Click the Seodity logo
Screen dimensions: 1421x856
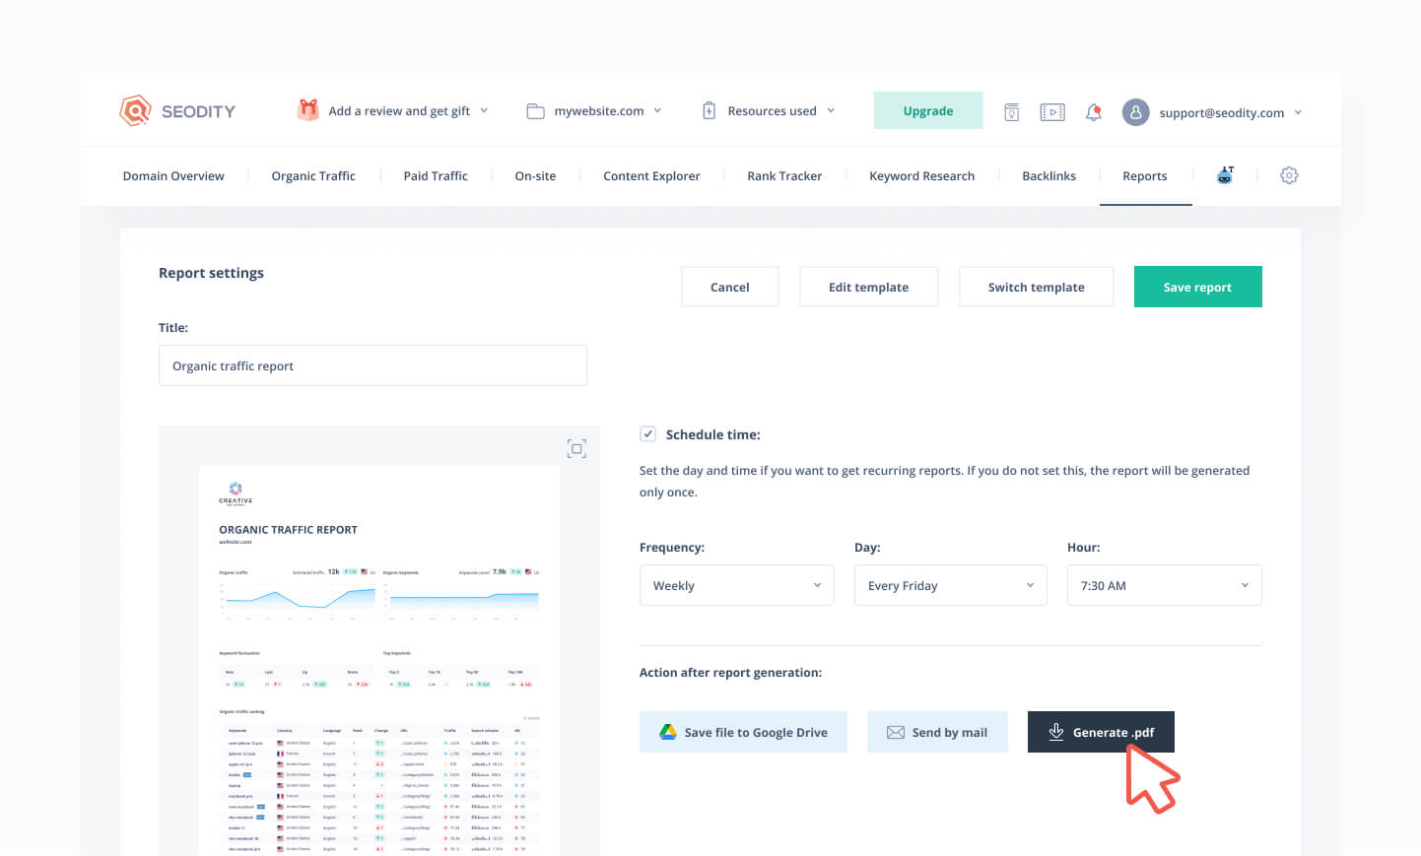177,111
